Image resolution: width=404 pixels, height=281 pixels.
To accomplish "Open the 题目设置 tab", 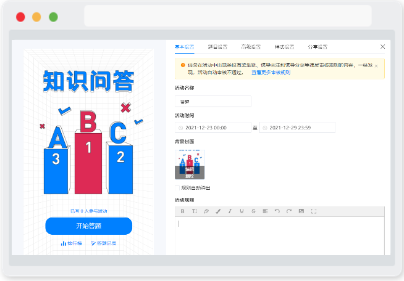I will pyautogui.click(x=217, y=47).
